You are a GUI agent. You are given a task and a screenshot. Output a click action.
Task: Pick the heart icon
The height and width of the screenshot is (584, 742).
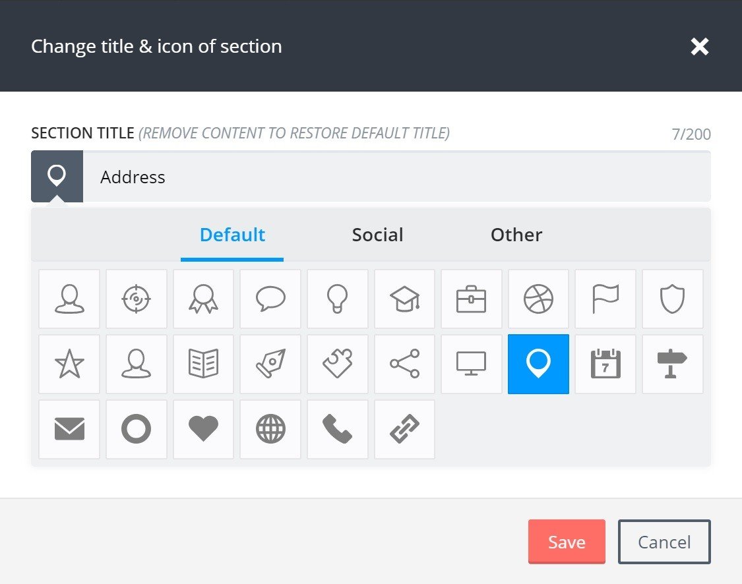click(203, 429)
